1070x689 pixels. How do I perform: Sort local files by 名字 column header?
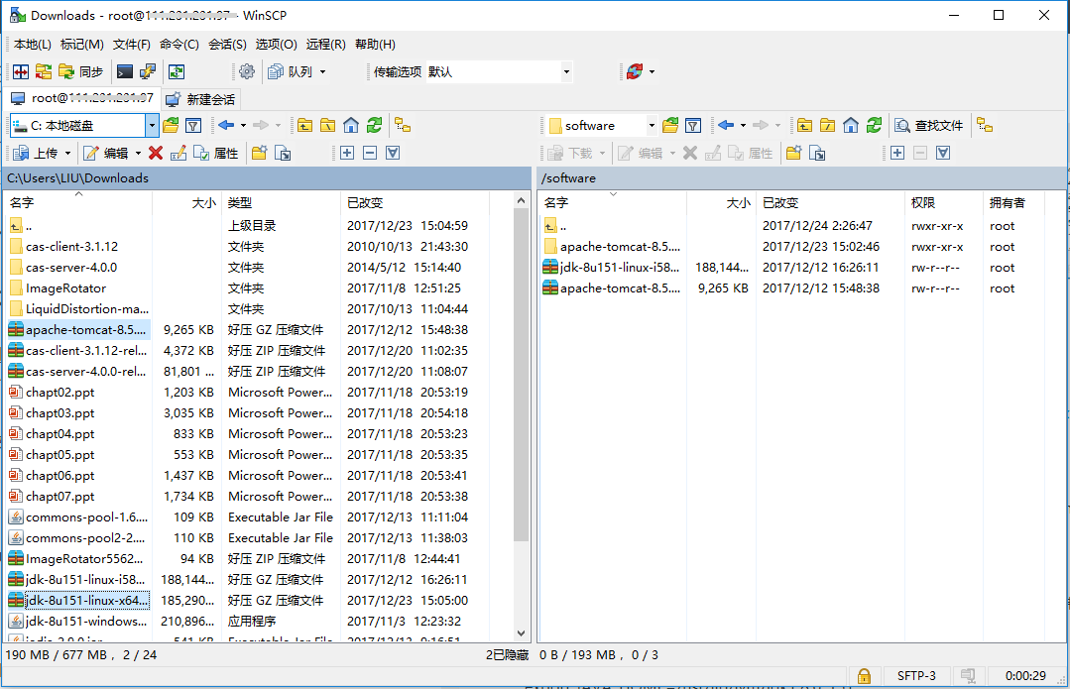[x=78, y=202]
